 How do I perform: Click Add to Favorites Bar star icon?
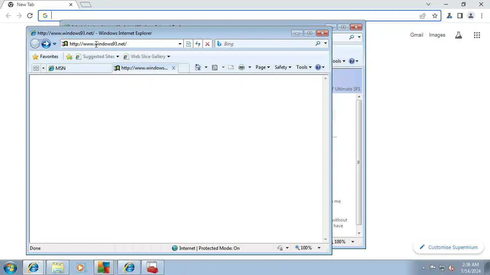[x=69, y=57]
